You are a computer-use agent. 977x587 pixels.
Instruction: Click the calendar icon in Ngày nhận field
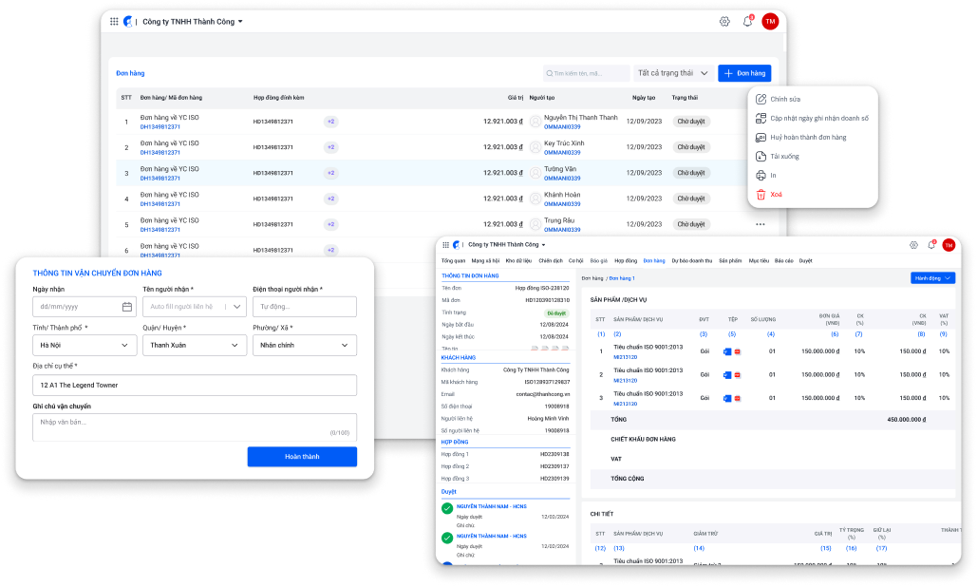[x=127, y=307]
